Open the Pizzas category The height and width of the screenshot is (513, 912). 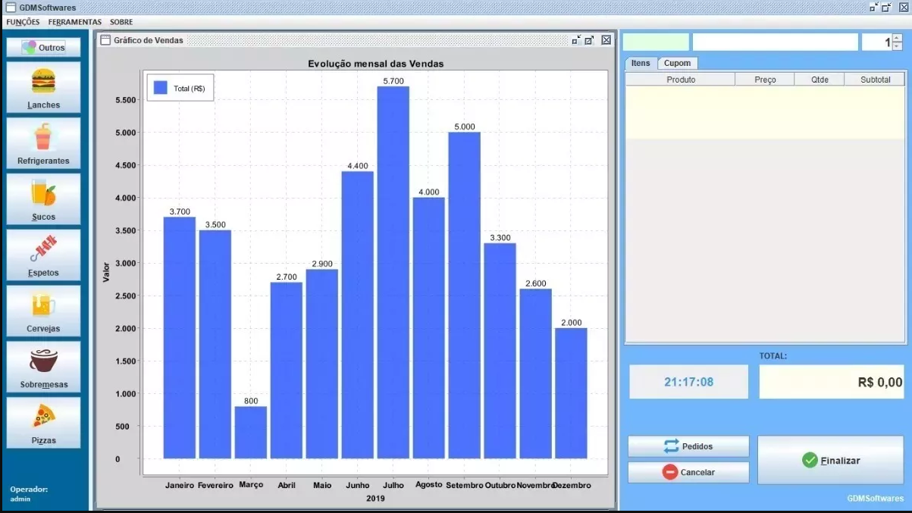43,423
